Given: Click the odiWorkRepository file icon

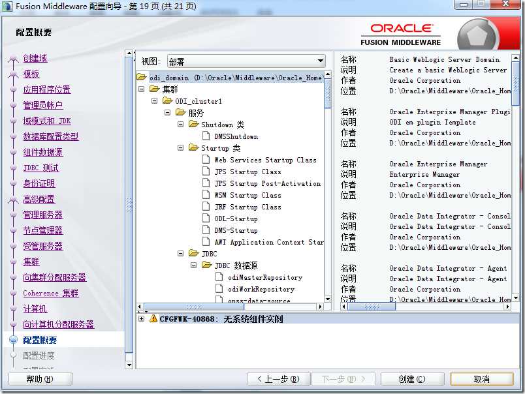Looking at the screenshot, I should click(x=219, y=288).
